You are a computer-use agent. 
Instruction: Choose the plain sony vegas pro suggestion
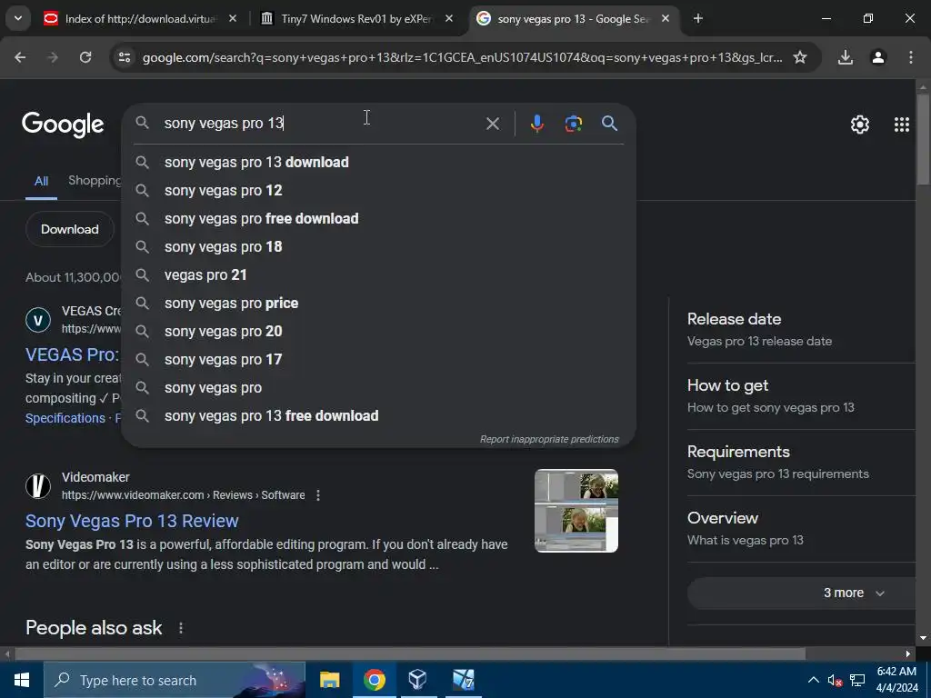click(379, 387)
